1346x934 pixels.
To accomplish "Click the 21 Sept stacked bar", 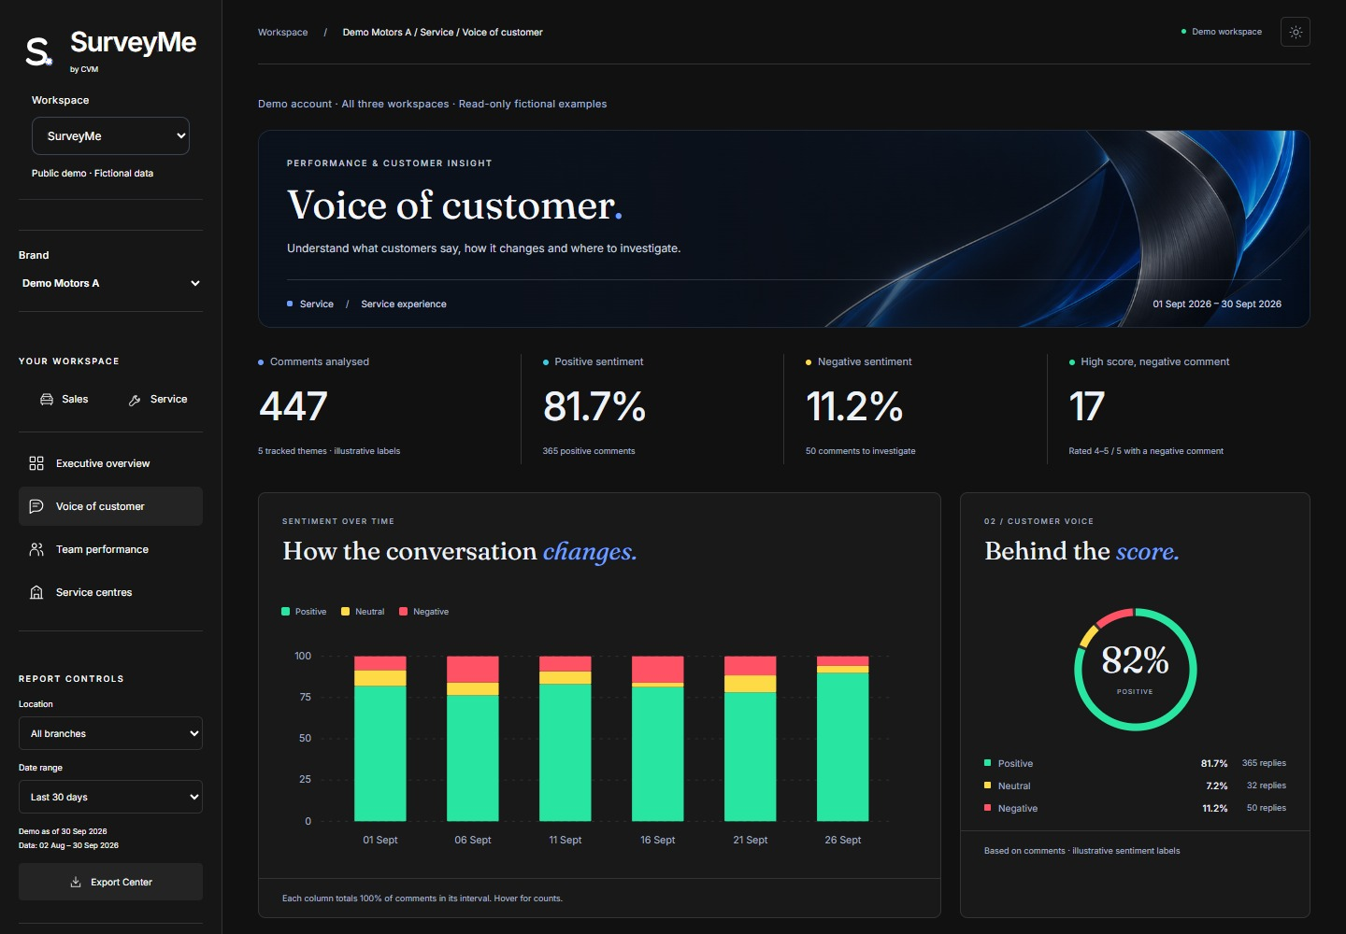I will click(751, 739).
